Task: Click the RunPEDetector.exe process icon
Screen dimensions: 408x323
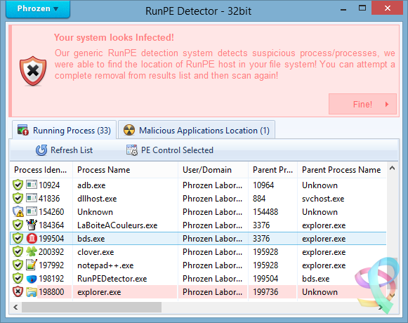Action: click(x=32, y=279)
